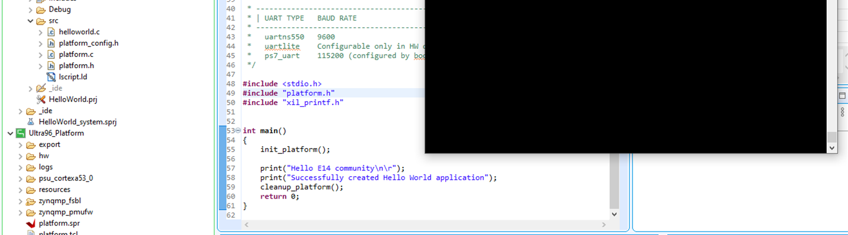848x235 pixels.
Task: Click the lscript.ld linker script icon
Action: [51, 76]
